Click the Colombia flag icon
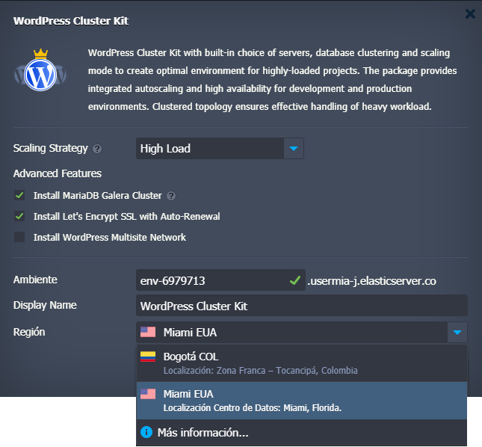Viewport: 482px width, 447px height. click(x=148, y=357)
